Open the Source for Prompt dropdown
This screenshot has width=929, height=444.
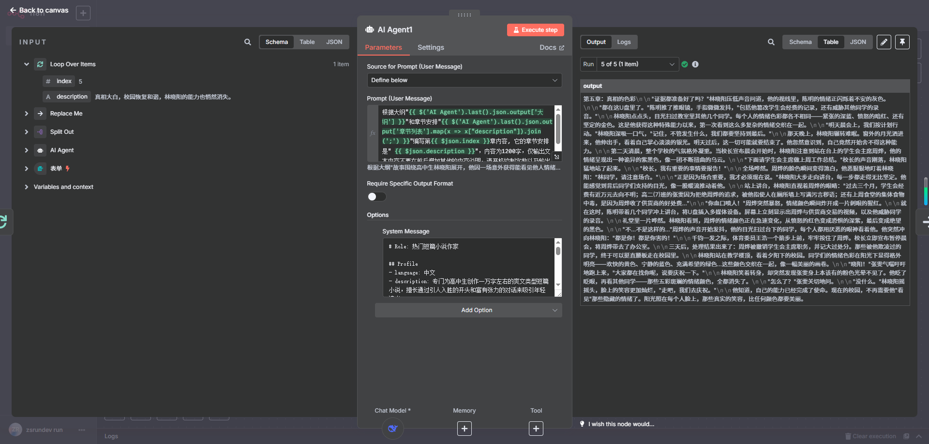pyautogui.click(x=464, y=80)
